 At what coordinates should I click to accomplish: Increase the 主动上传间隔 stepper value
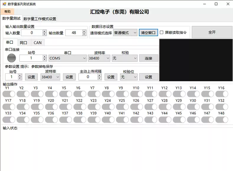[x=99, y=75]
